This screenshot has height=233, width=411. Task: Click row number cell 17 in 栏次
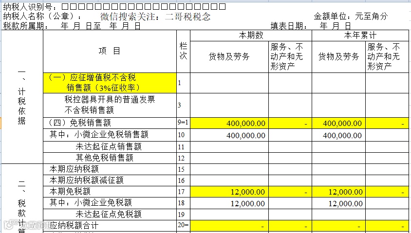[x=184, y=192]
